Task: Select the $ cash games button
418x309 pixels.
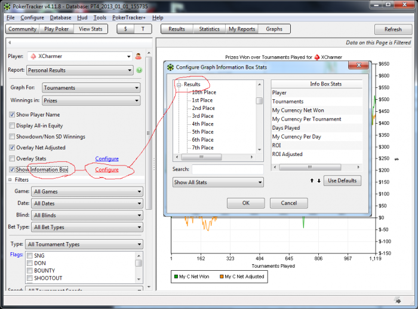Action: [125, 29]
